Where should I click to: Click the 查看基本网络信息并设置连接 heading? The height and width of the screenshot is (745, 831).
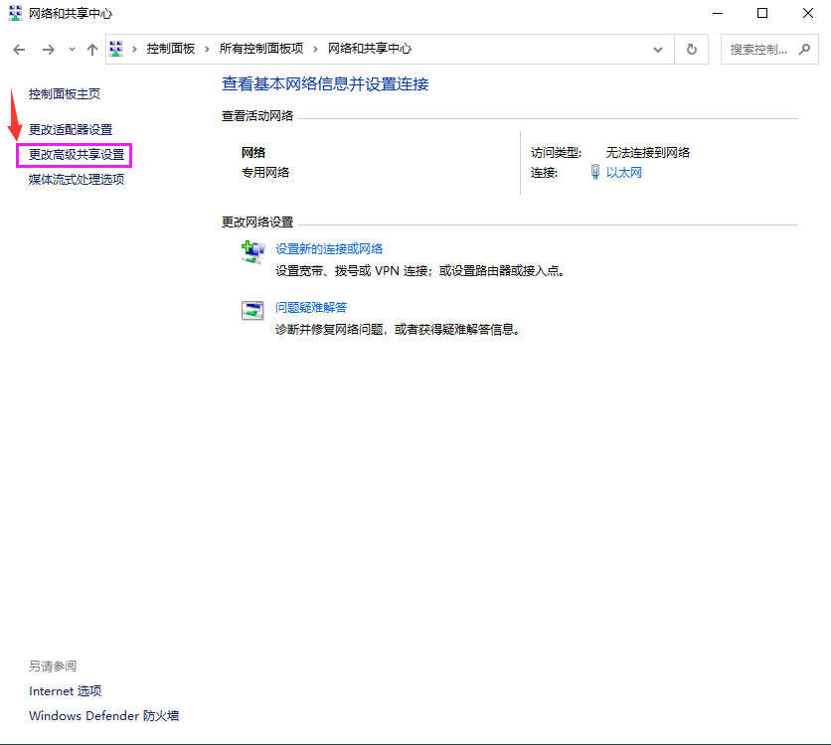click(325, 84)
